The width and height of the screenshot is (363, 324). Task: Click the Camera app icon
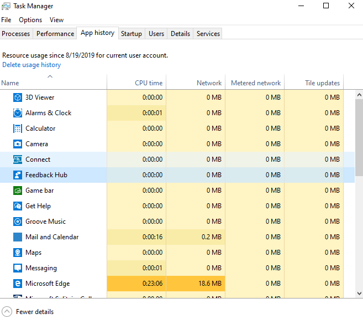18,144
